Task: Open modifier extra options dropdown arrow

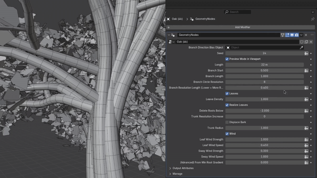Action: pos(301,35)
